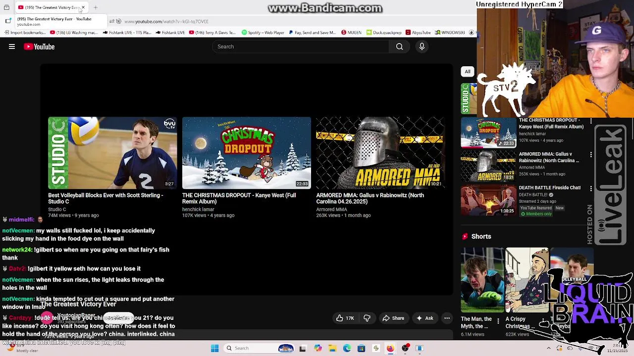Viewport: 634px width, 356px height.
Task: Open Import bookmarks bookmark
Action: tap(25, 33)
